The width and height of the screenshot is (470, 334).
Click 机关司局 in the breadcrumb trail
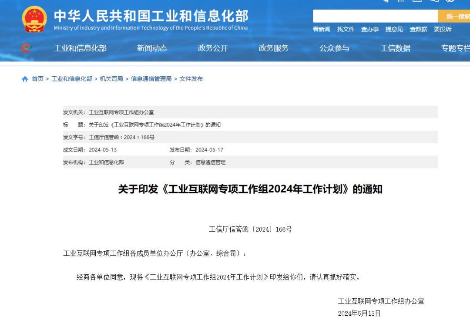tap(111, 79)
